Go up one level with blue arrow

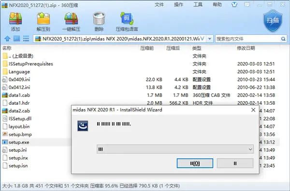click(7, 39)
